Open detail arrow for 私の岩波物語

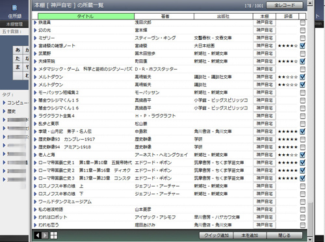click(x=35, y=209)
